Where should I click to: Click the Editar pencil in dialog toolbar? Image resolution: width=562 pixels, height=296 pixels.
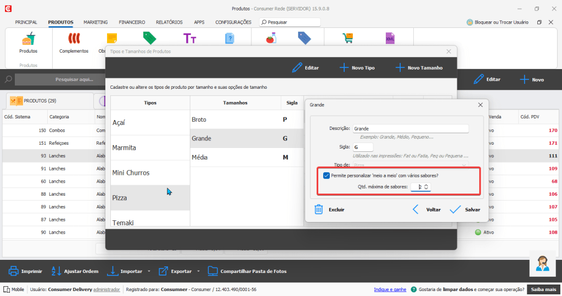click(x=297, y=68)
